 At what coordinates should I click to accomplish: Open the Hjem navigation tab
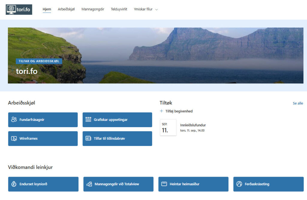[47, 9]
